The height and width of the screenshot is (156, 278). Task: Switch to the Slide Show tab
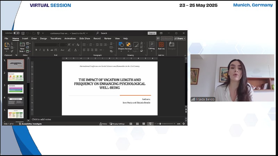(x=84, y=38)
